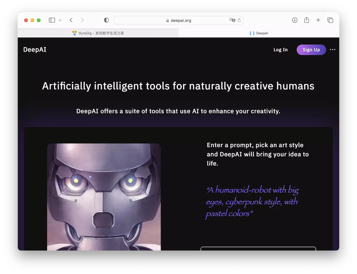Click the "DeepAI offers a suite" tagline
This screenshot has height=274, width=357.
(178, 111)
